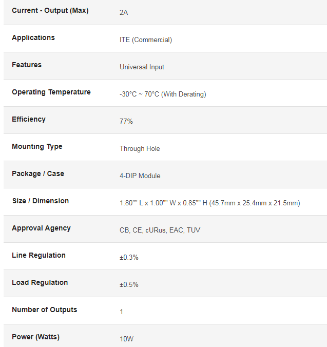Click the Line Regulation label
Viewport: 327px width, 347px height.
pyautogui.click(x=39, y=256)
